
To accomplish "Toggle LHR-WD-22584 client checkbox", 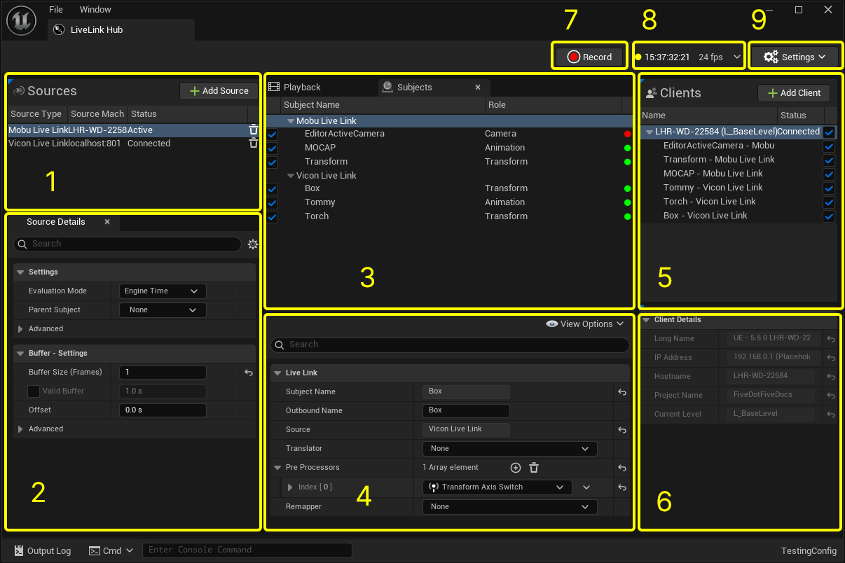I will (830, 132).
